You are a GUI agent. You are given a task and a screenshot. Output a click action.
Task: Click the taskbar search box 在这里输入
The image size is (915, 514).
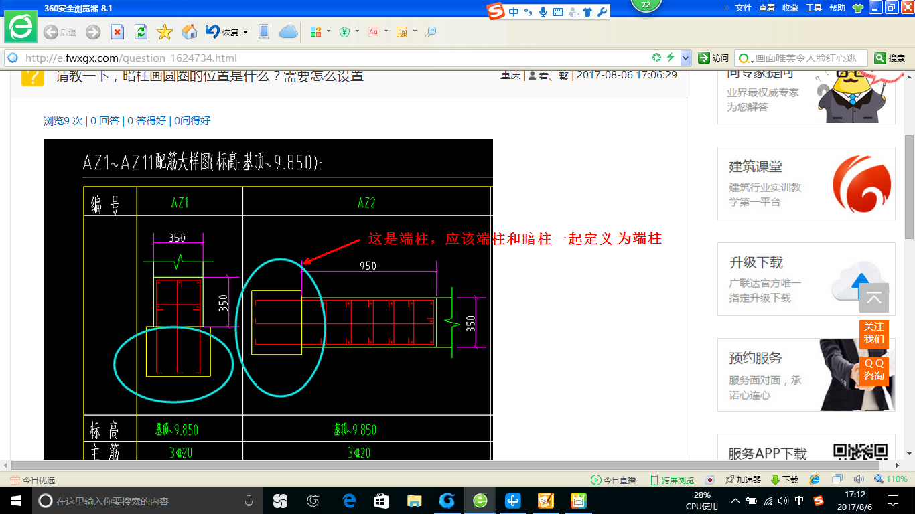(147, 501)
